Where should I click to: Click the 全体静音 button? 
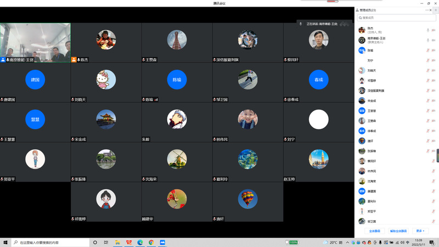pos(375,231)
